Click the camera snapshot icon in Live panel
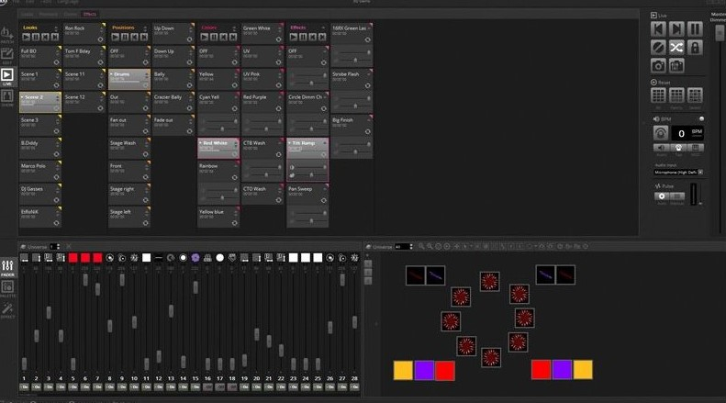Screen dimensions: 726x403 [x=658, y=65]
